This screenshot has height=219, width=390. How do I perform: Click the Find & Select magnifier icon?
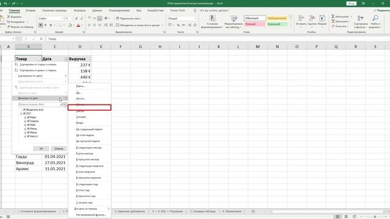(x=375, y=18)
